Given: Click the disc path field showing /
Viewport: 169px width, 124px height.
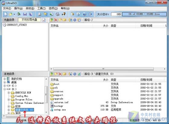Looking at the screenshot, I should 129,20.
